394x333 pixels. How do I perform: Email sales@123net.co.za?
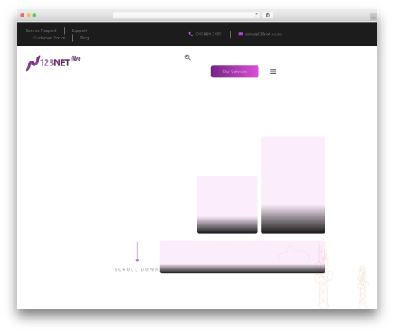tap(263, 34)
